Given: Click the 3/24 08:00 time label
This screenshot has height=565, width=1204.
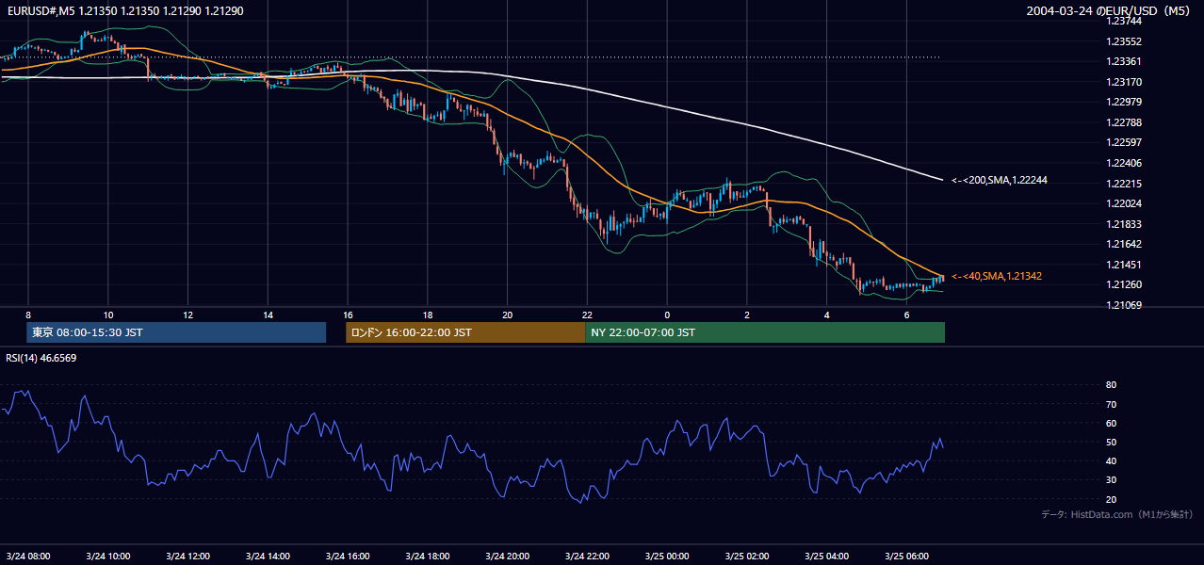Looking at the screenshot, I should pos(28,557).
